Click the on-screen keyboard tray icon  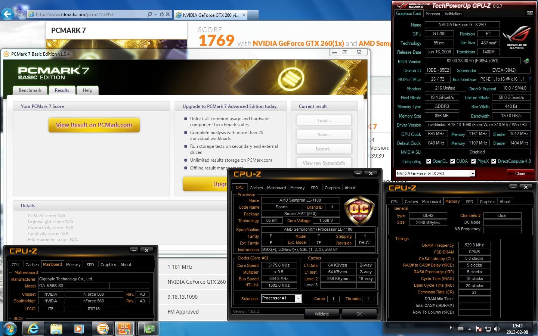point(461,329)
